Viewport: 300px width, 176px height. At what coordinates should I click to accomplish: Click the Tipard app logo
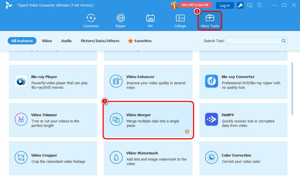point(9,5)
